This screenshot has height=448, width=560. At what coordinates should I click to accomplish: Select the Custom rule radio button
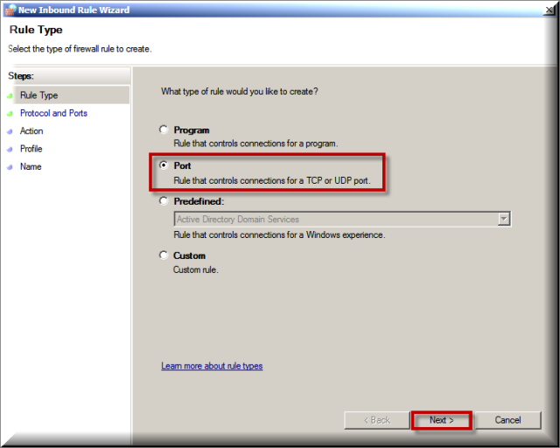(x=164, y=255)
